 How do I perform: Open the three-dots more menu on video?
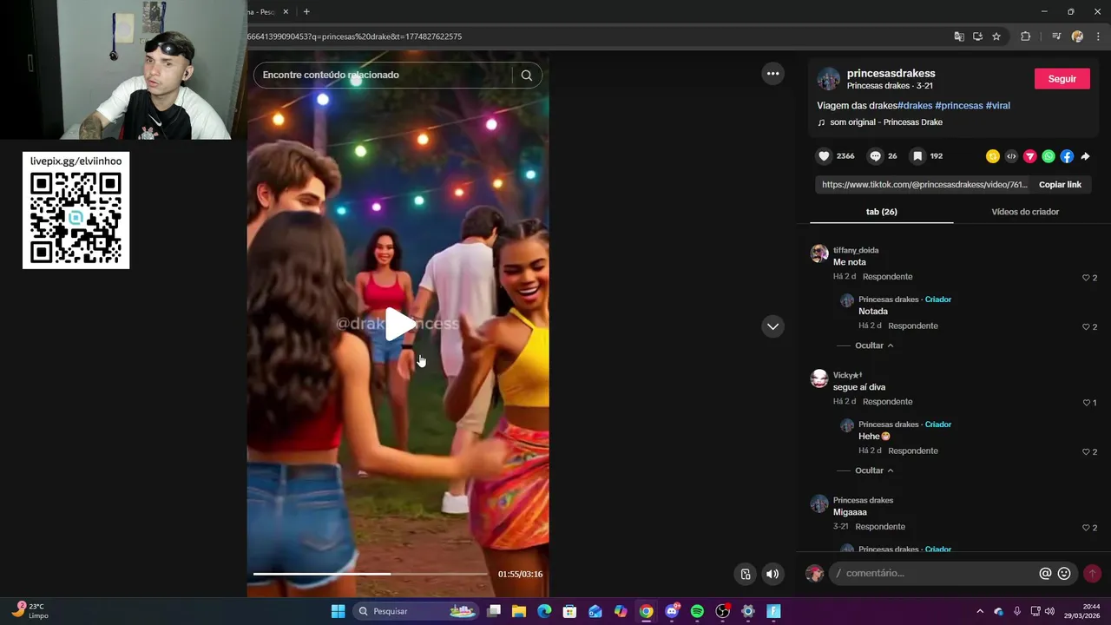[x=772, y=74]
